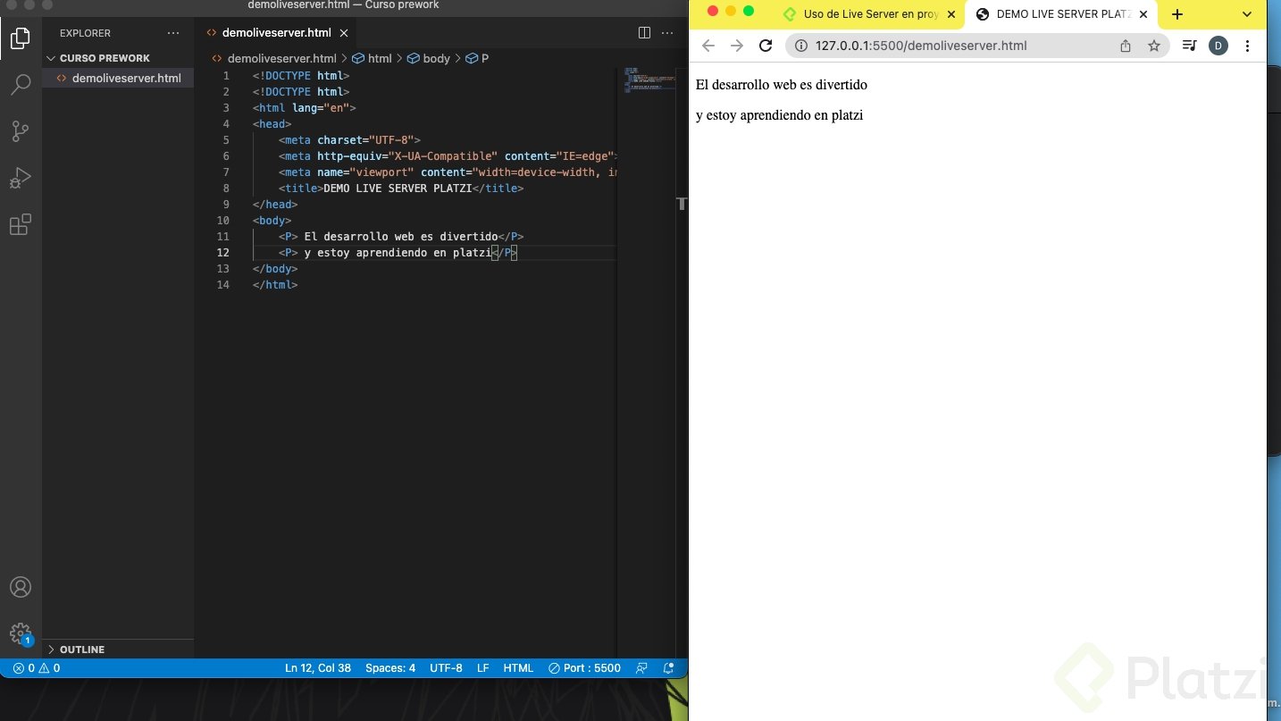Click the browser address bar URL
Viewport: 1281px width, 721px height.
(920, 46)
